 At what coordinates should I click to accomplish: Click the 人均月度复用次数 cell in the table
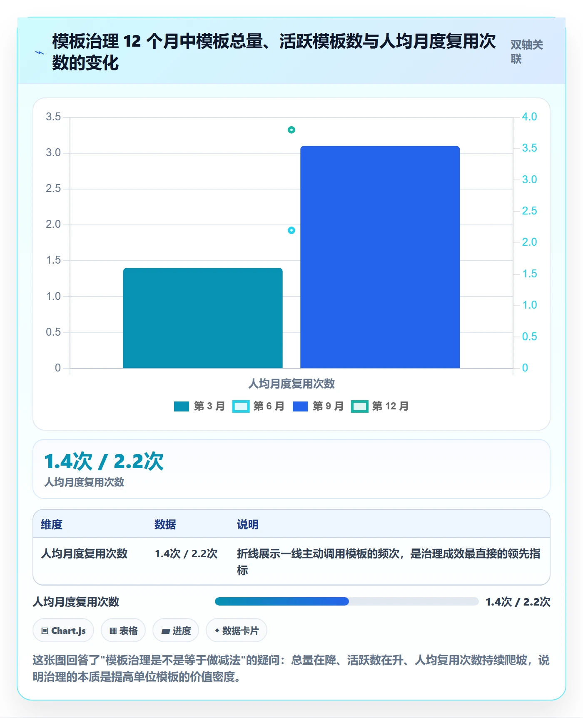click(84, 553)
